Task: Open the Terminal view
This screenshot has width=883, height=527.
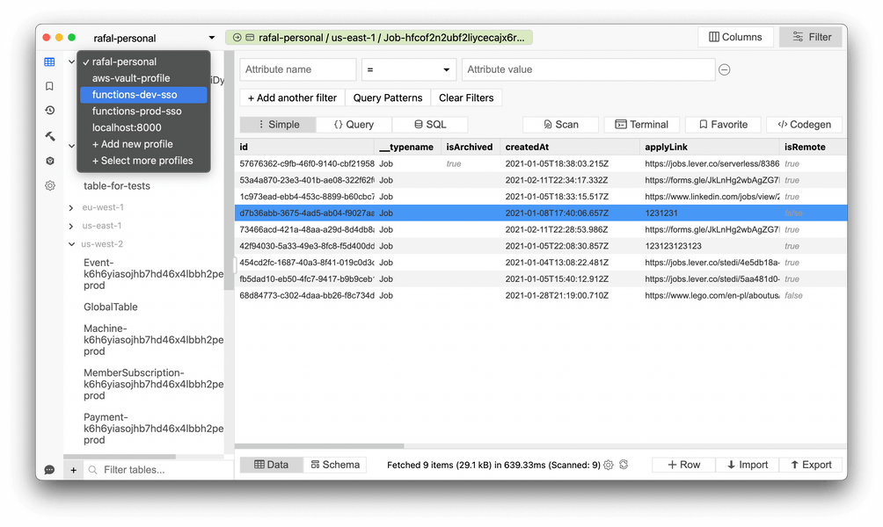Action: [x=642, y=124]
